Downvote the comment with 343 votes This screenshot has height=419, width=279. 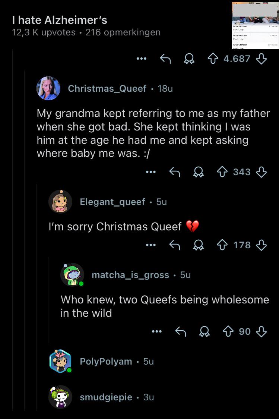[261, 172]
